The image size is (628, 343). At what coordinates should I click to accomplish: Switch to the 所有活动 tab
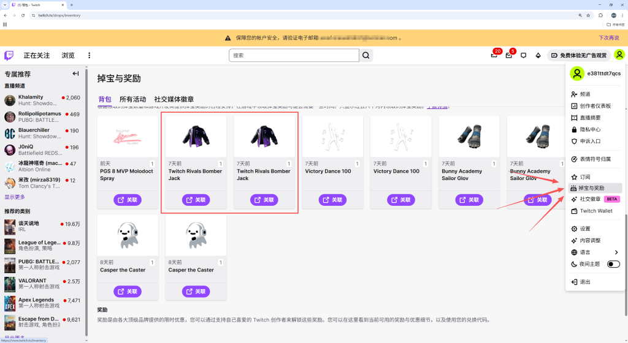click(x=132, y=99)
